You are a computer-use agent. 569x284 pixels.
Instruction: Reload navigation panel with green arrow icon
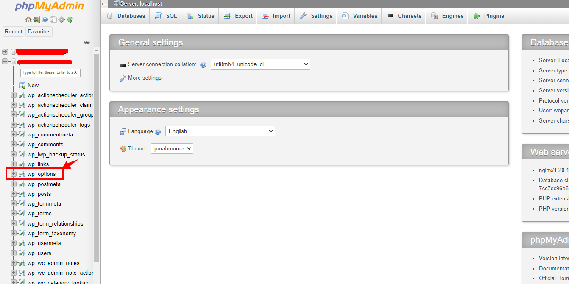pyautogui.click(x=70, y=19)
